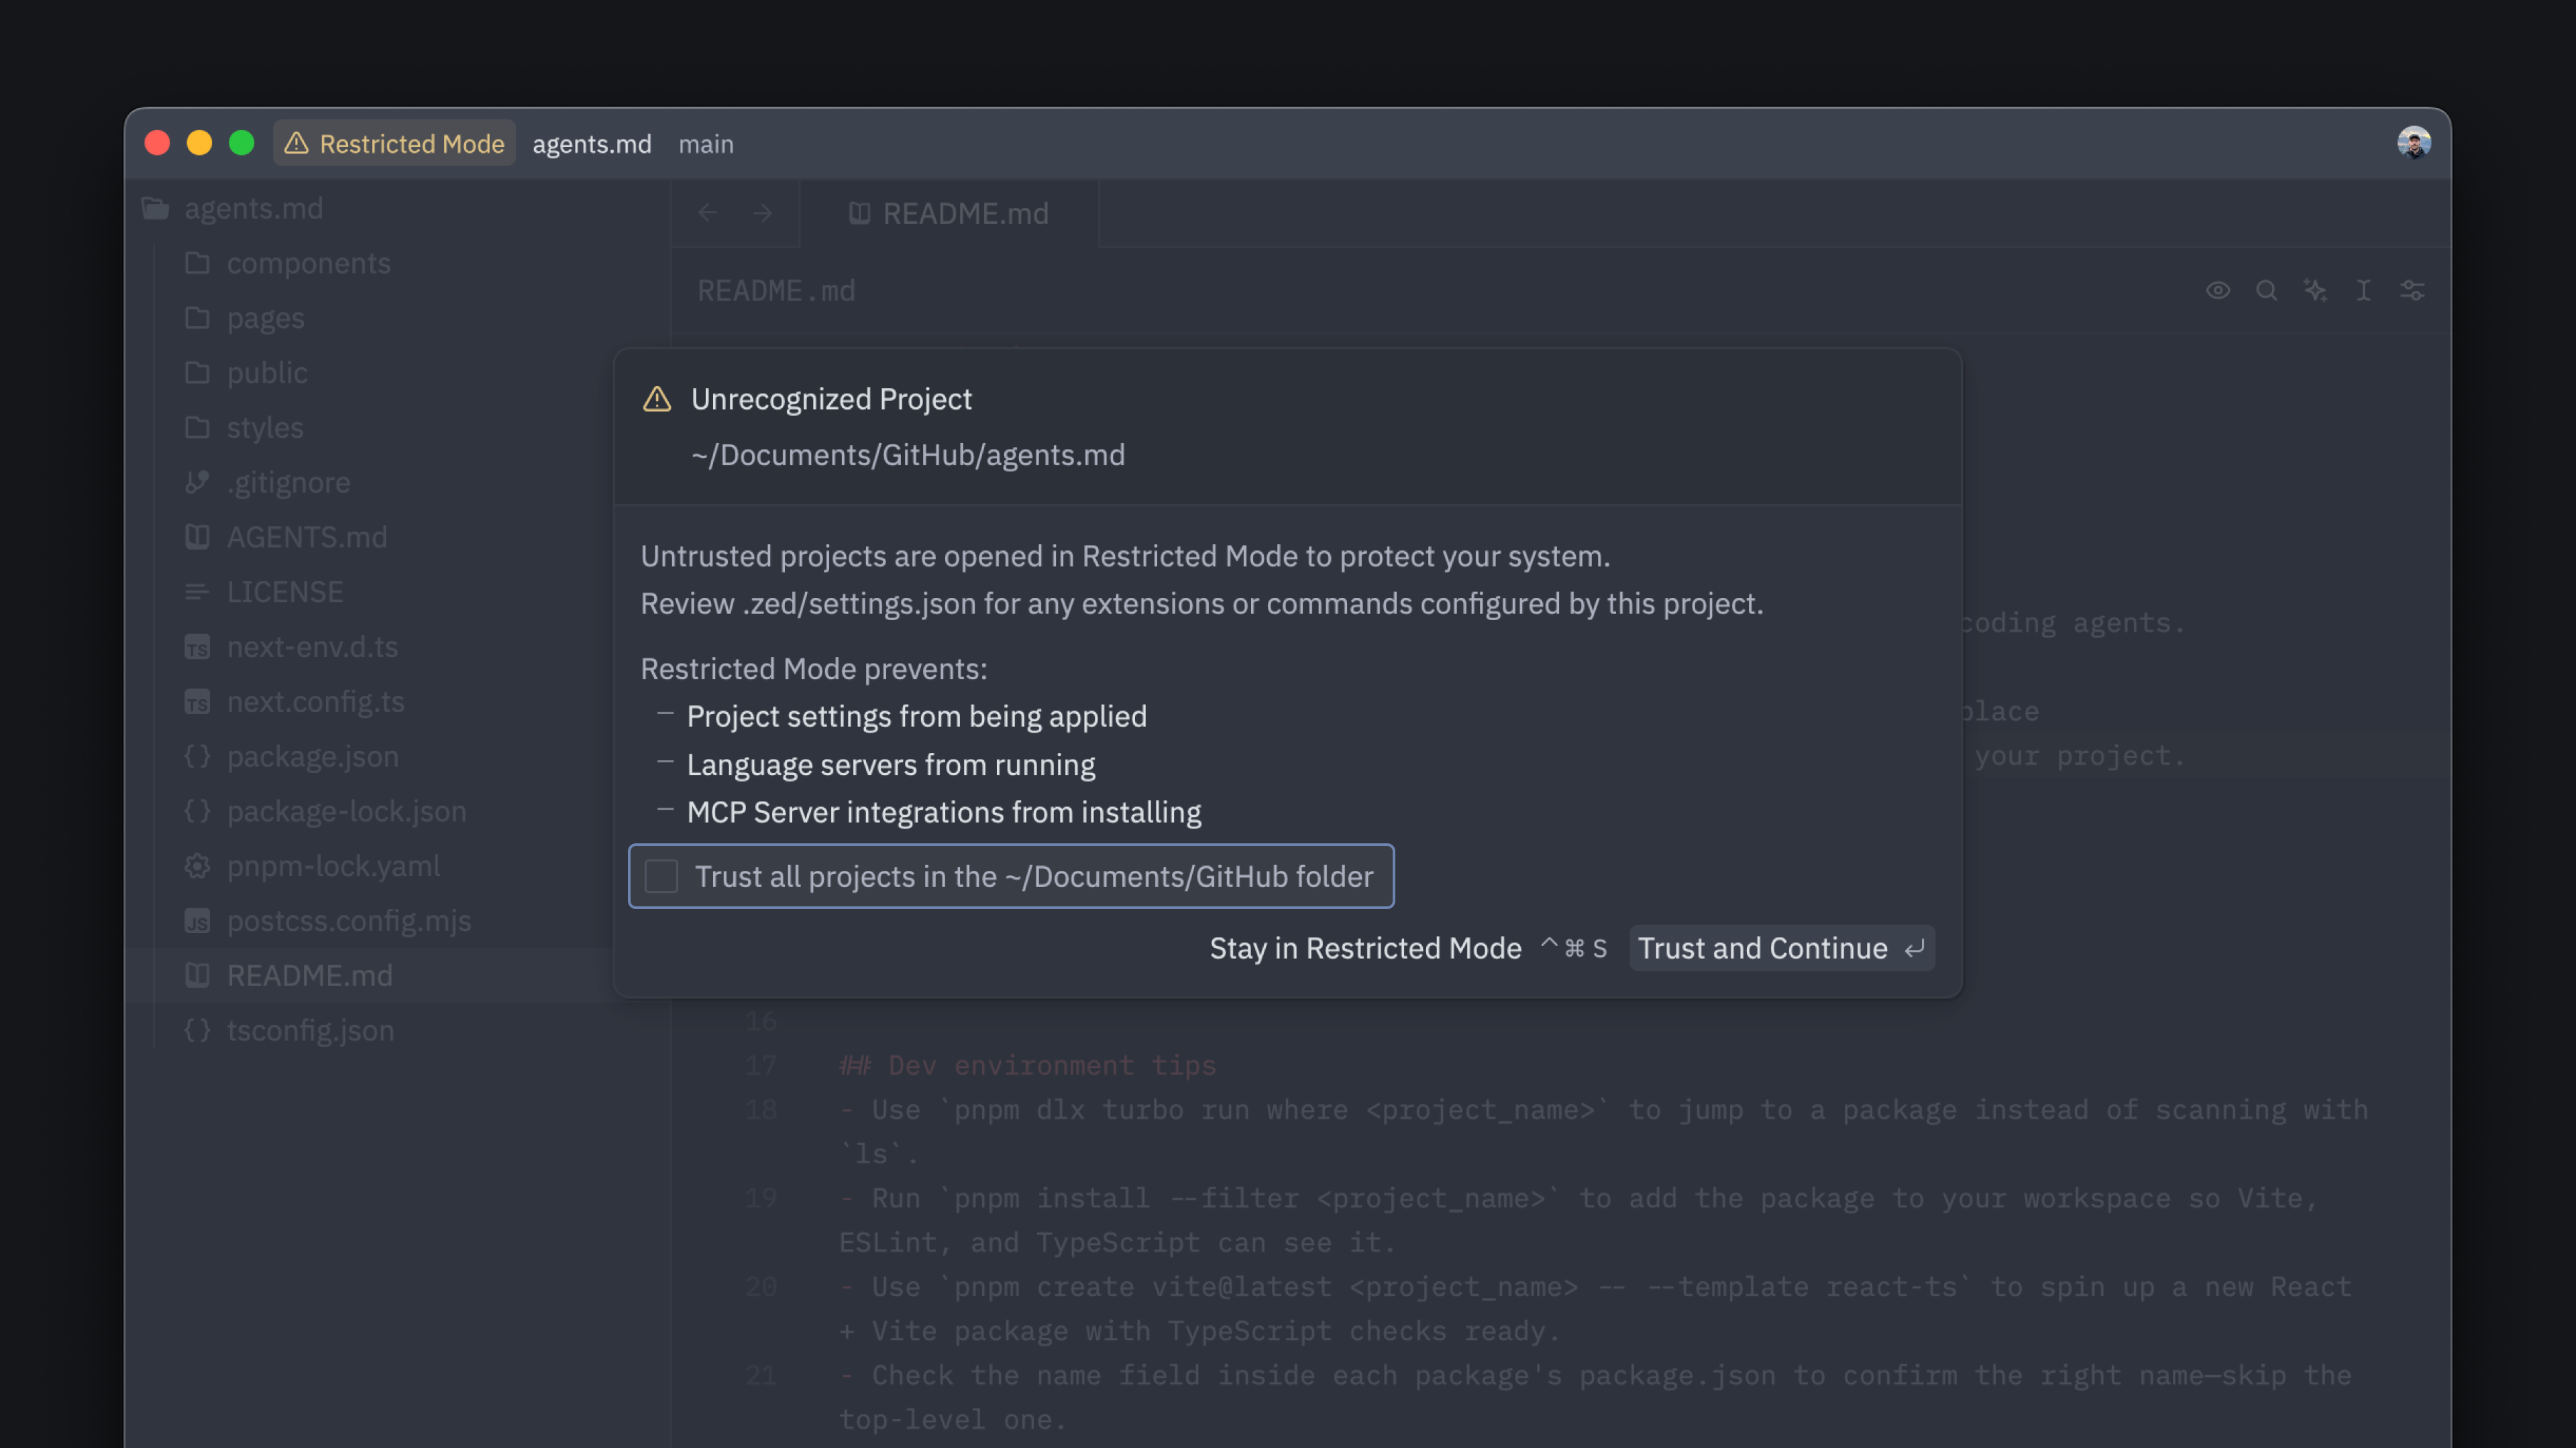The image size is (2576, 1448).
Task: Open the inline assist sparkles icon
Action: (2316, 291)
